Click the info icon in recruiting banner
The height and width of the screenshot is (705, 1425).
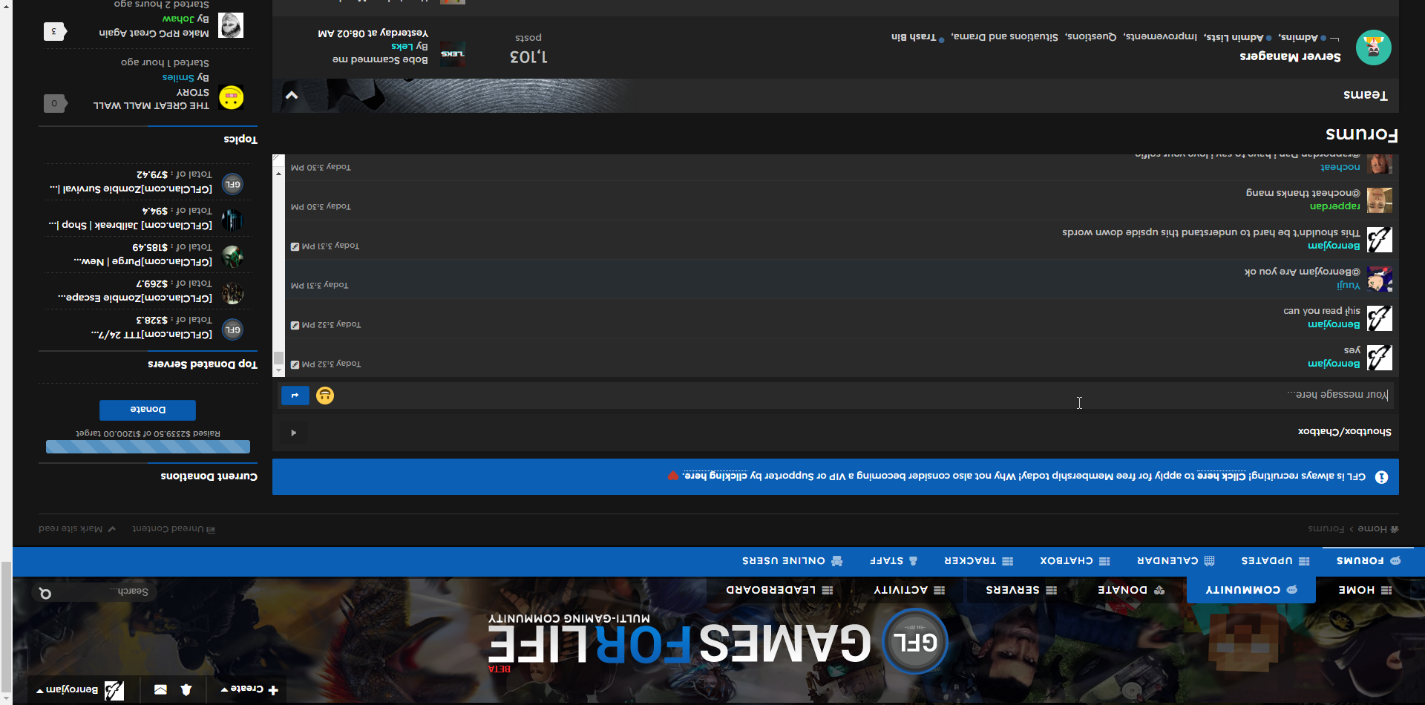click(x=1381, y=477)
